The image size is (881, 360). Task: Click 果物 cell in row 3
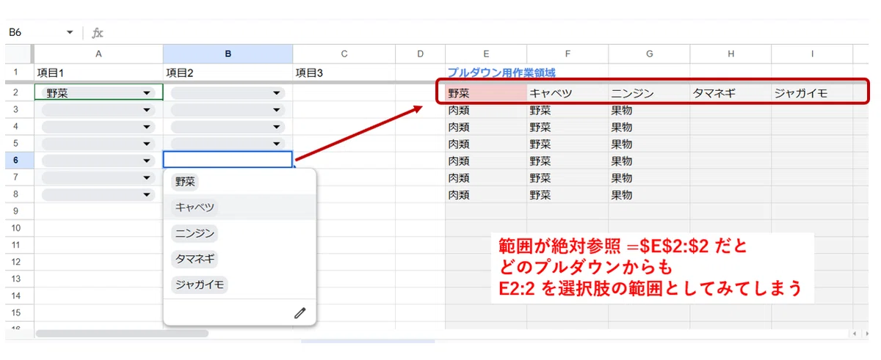pos(649,110)
